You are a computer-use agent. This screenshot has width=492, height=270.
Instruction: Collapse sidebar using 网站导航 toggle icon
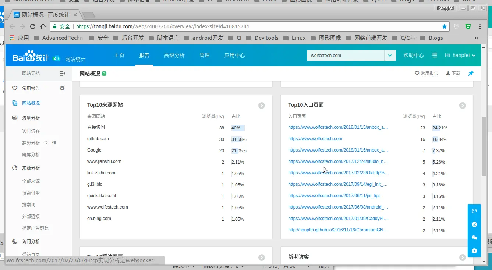click(x=62, y=74)
